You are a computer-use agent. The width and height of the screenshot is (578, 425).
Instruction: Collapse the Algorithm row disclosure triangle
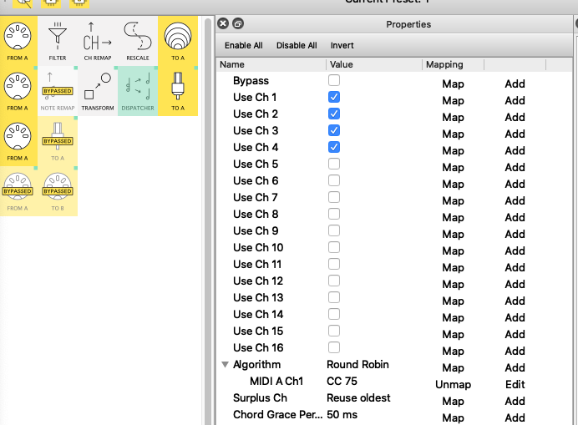pos(225,365)
